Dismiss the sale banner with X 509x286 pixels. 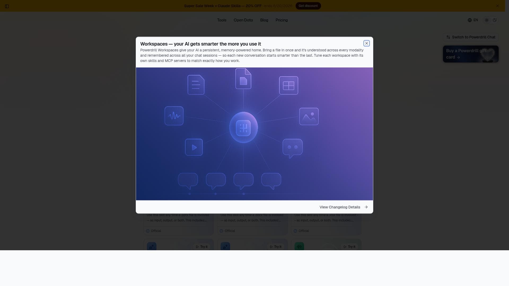(497, 6)
